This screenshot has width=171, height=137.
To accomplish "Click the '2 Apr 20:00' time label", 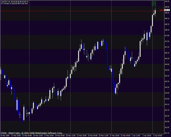I will click(147, 136).
